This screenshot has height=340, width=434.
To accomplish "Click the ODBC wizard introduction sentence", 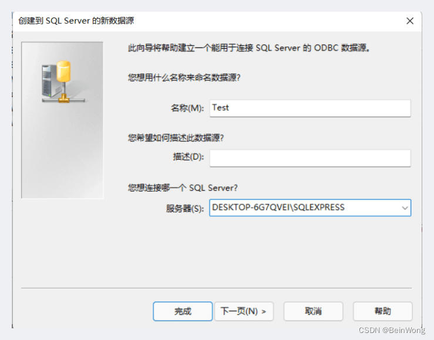I will [x=249, y=48].
